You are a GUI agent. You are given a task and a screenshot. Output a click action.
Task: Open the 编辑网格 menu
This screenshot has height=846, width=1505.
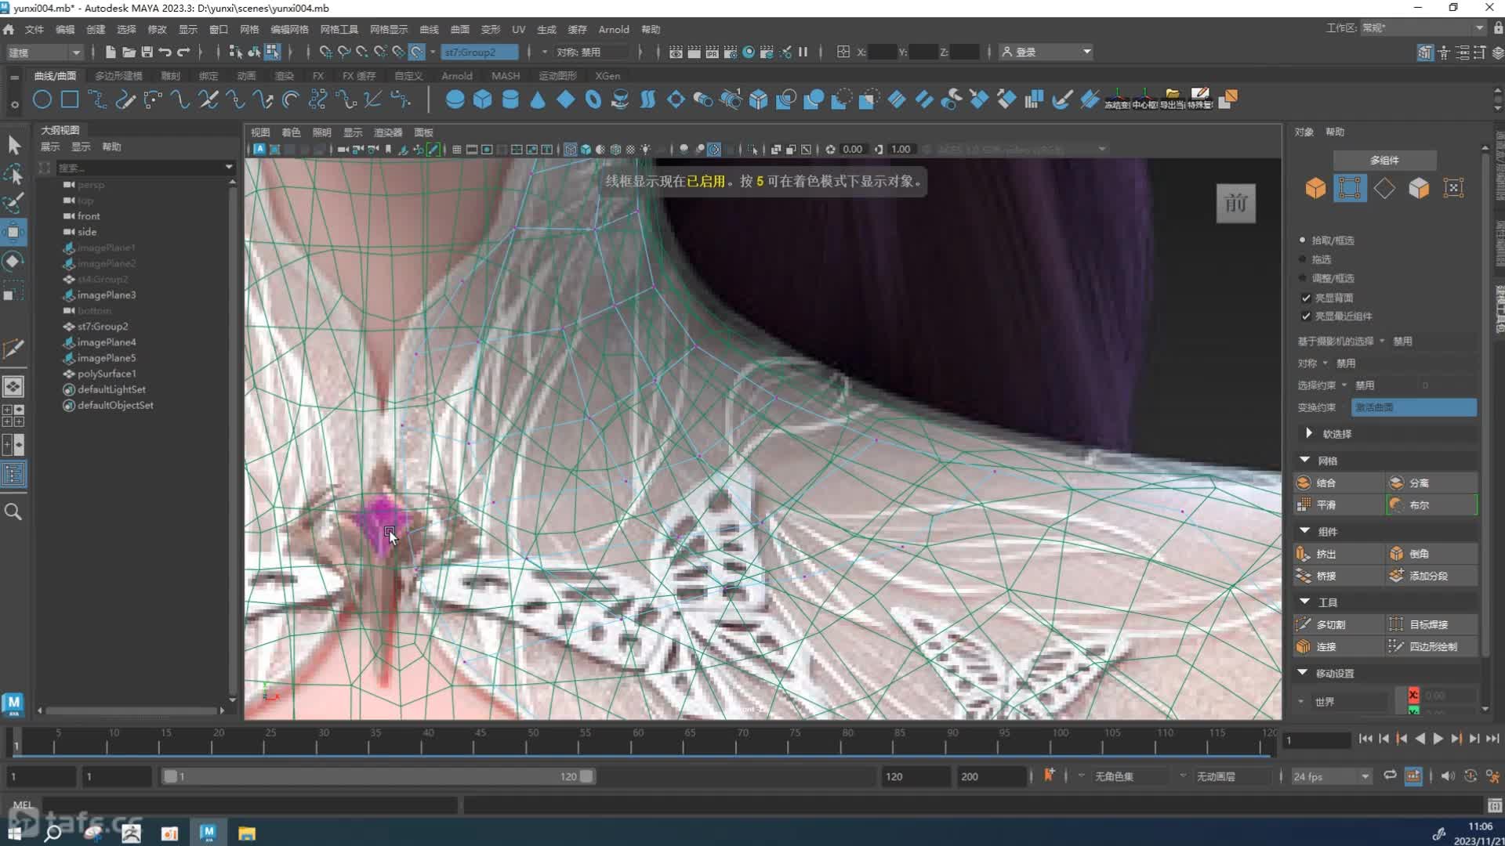coord(289,29)
